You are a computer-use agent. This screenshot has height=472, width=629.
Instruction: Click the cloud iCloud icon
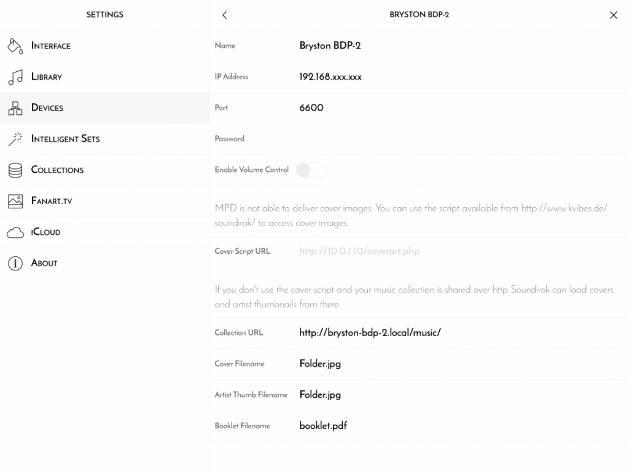[x=15, y=232]
